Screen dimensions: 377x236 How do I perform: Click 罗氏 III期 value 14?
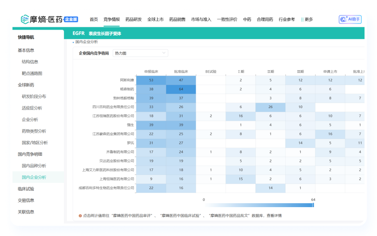(x=300, y=143)
